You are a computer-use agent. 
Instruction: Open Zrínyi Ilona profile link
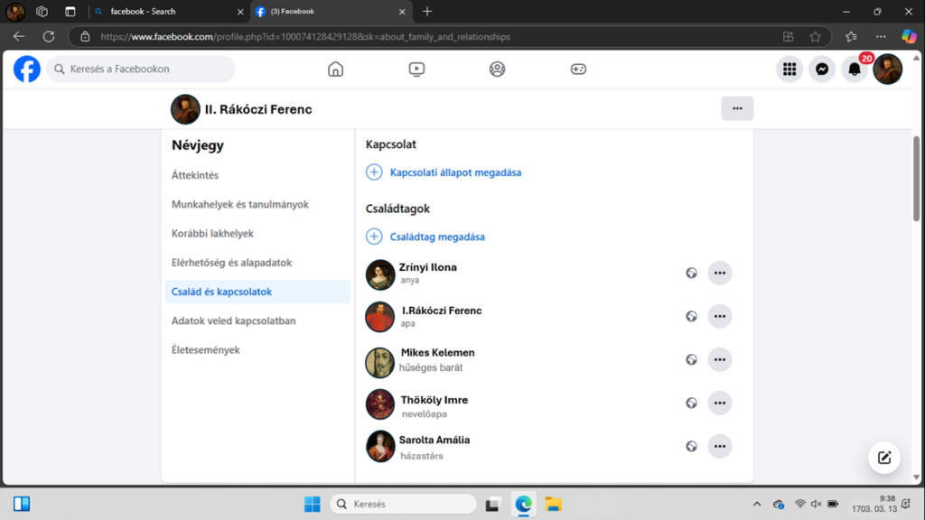[427, 267]
